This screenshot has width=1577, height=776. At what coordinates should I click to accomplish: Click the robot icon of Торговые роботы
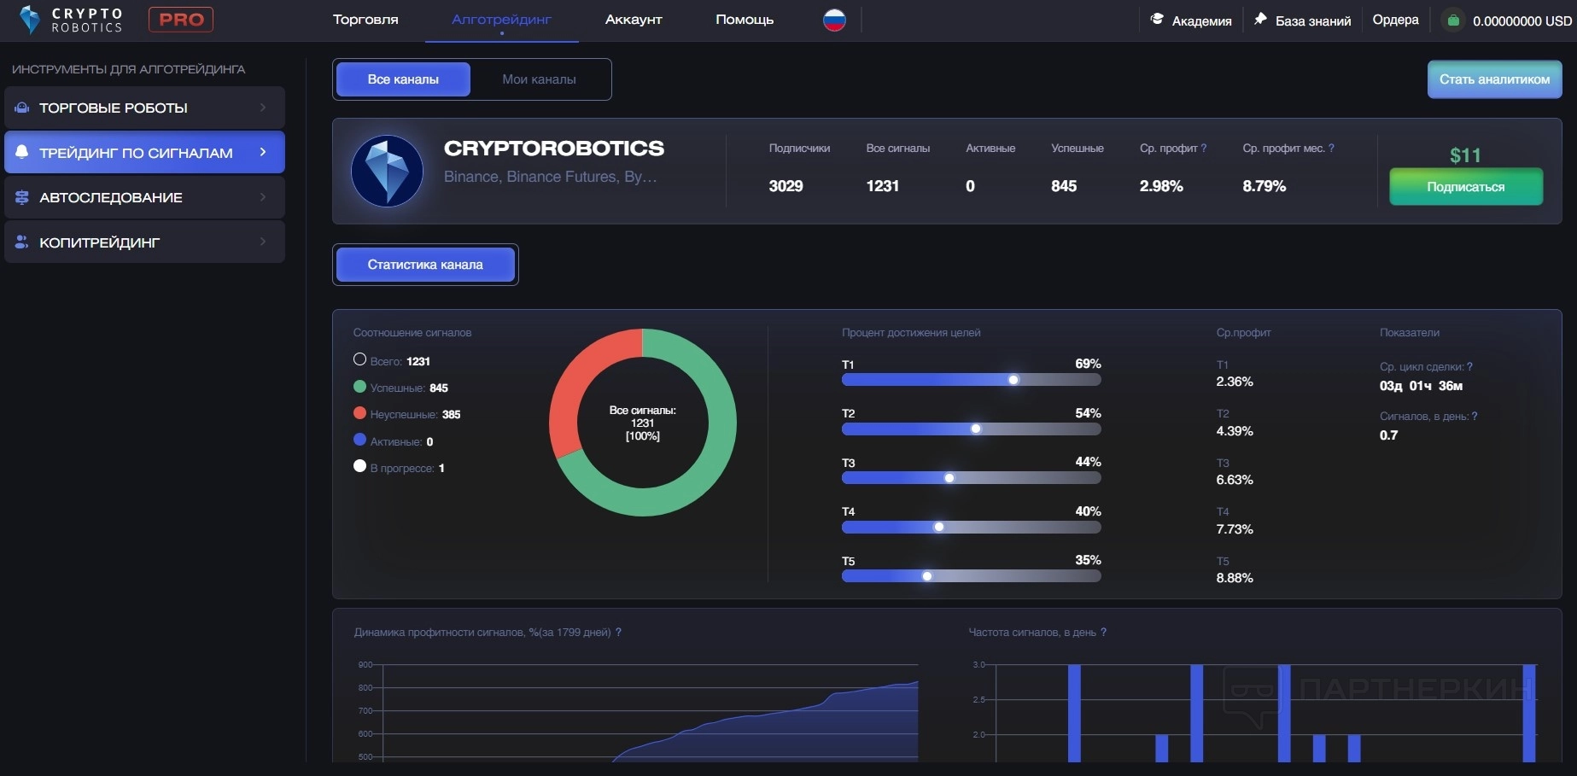pos(22,108)
